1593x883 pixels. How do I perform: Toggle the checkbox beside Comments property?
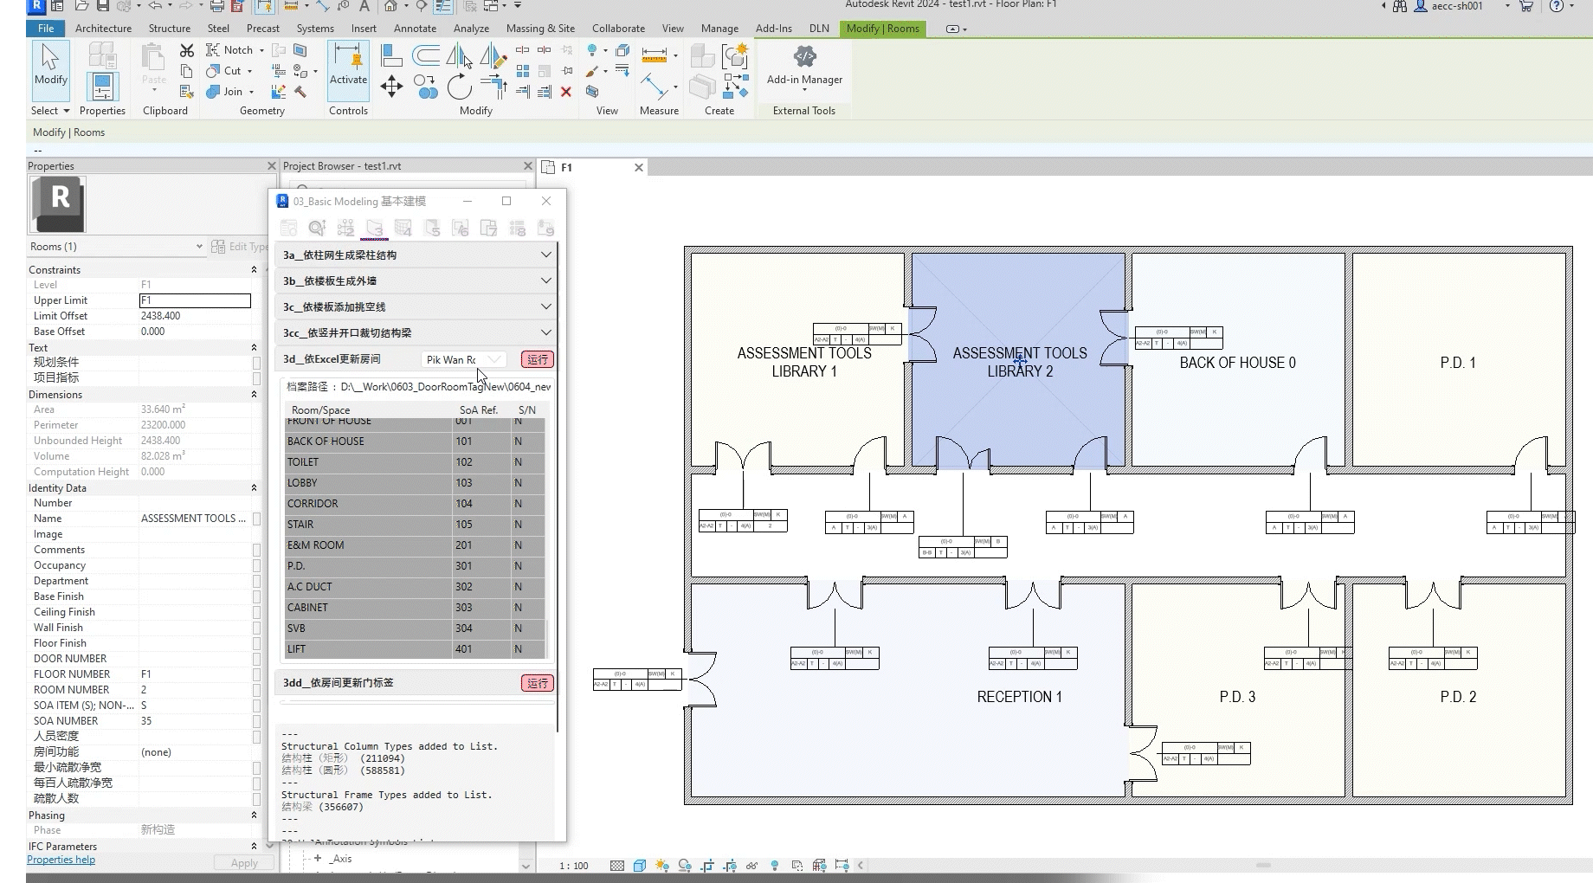256,550
